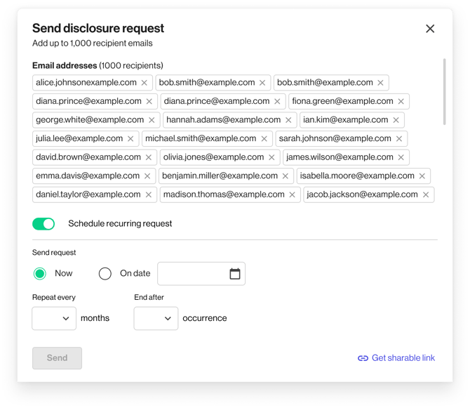Select the Now radio option
Screen dimensions: 470x408
pos(40,274)
